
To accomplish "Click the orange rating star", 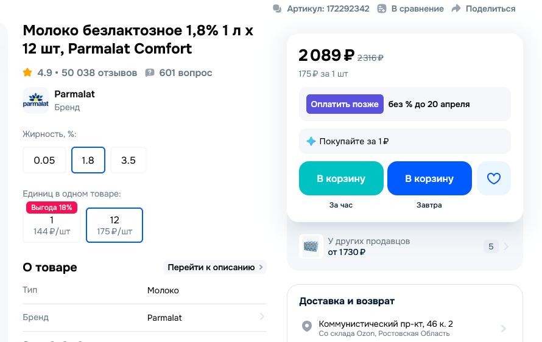I will click(27, 73).
